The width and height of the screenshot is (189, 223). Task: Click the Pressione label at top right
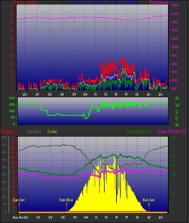[x=159, y=2]
